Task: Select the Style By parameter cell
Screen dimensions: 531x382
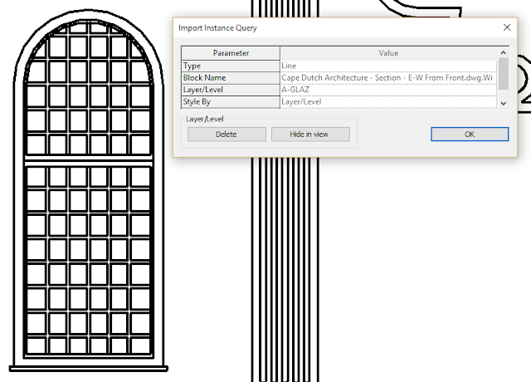Action: [x=231, y=101]
